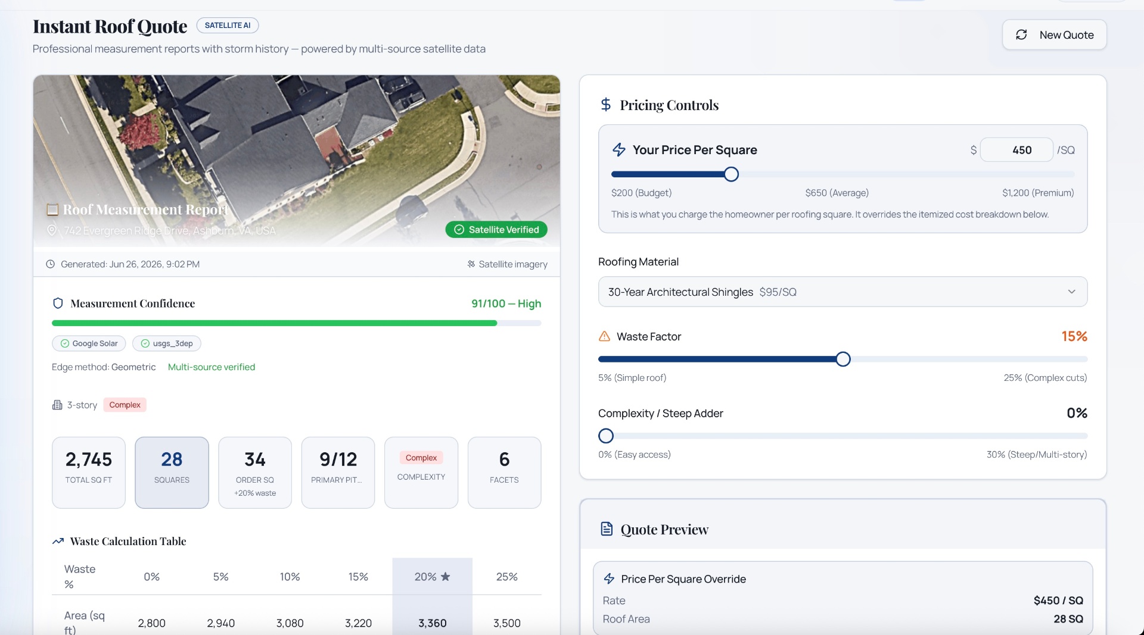Click the 3,220 area cell
1144x635 pixels.
pos(358,623)
